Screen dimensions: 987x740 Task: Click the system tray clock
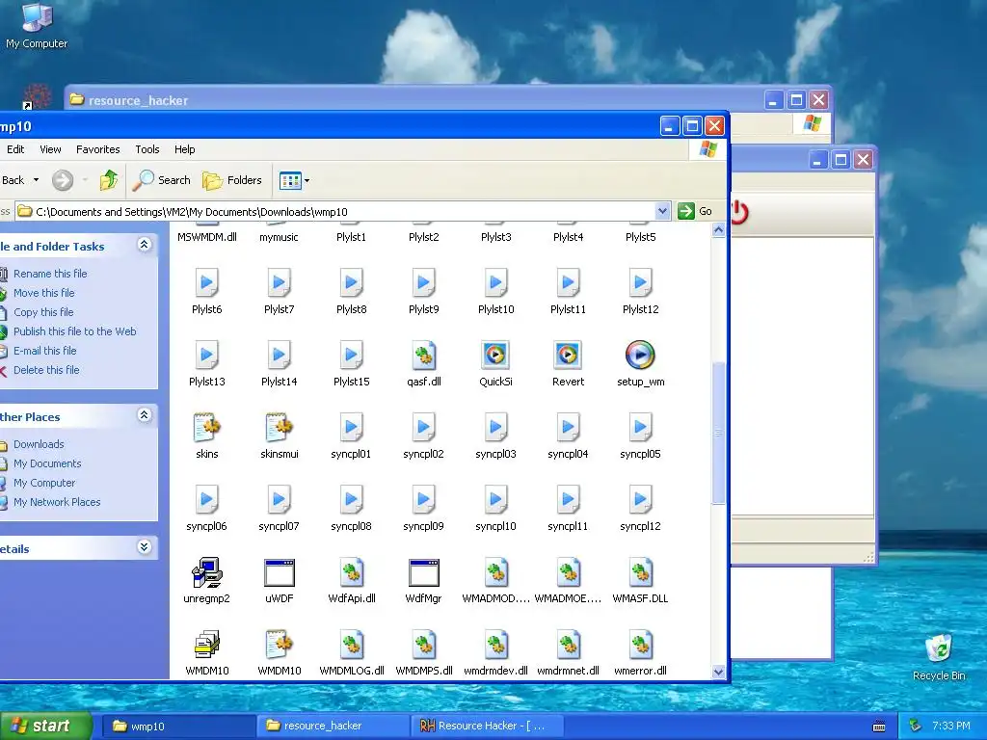pyautogui.click(x=950, y=726)
